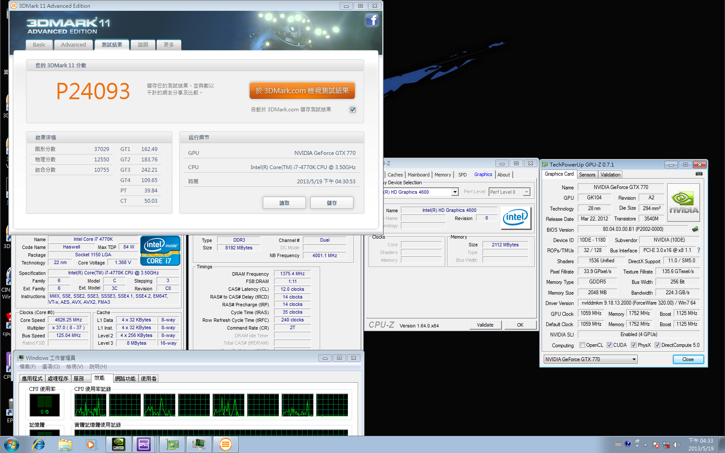Click the Task Manager title bar icon

20,358
